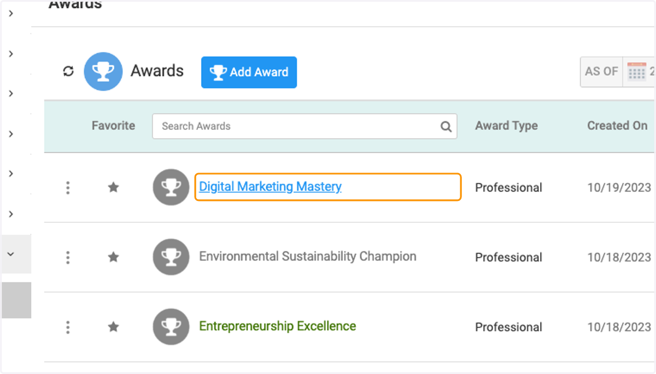
Task: Click the Award Type column header
Action: point(506,126)
